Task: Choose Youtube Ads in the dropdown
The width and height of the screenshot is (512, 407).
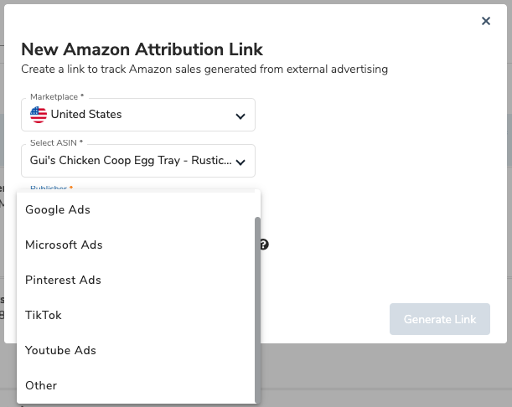Action: pos(60,350)
